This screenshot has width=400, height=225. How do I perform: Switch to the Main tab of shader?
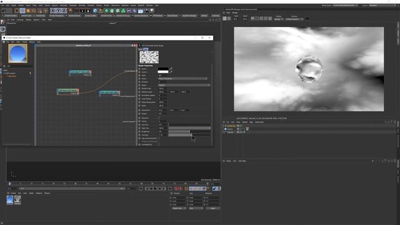tap(146, 49)
